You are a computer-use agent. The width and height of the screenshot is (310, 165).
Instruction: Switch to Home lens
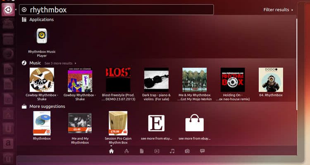[x=112, y=151]
